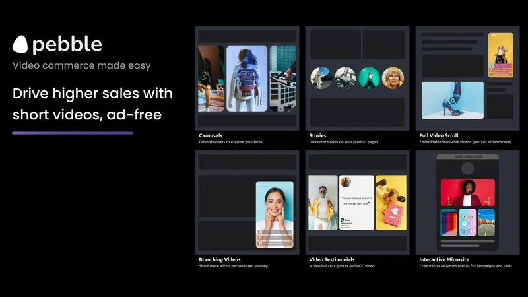Click the Interactive Microsite title
Viewport: 528px width, 297px height.
click(444, 259)
